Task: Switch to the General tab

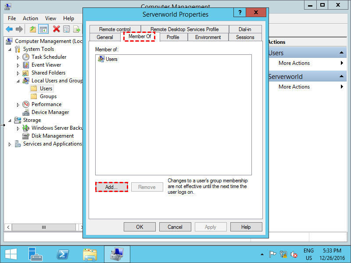Action: tap(105, 37)
